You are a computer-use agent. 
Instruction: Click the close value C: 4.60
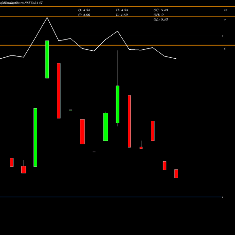(x=84, y=15)
